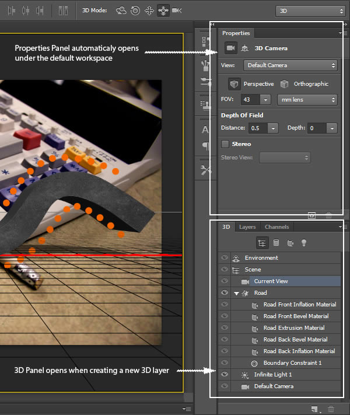
Task: Switch to the Properties tab
Action: tap(236, 33)
